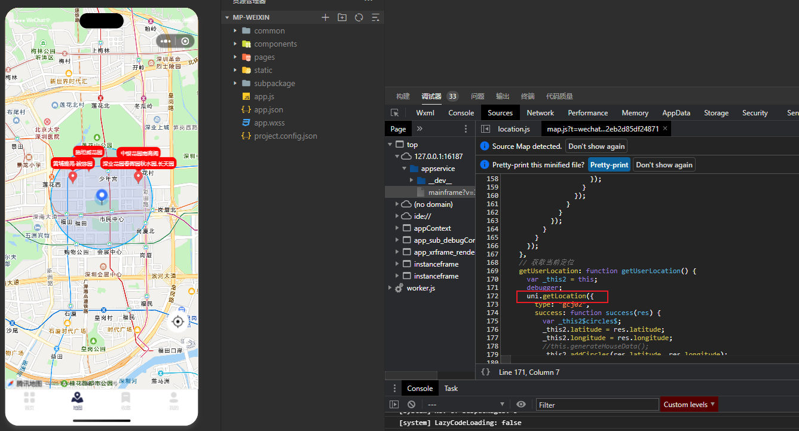
Task: Select the left red house marker on map
Action: point(73,177)
